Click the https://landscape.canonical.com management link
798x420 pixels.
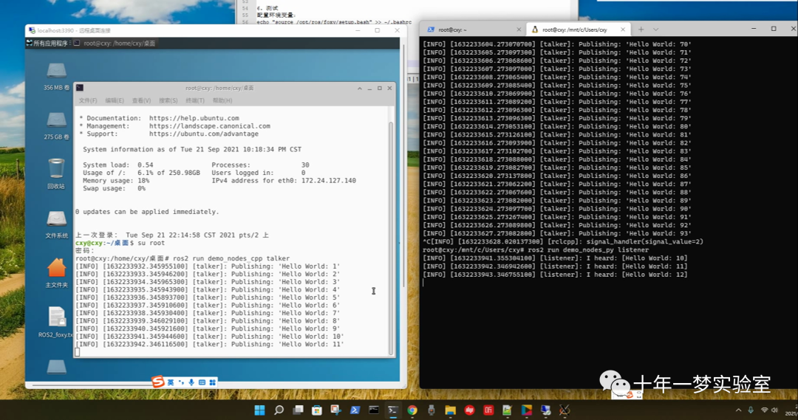coord(210,126)
